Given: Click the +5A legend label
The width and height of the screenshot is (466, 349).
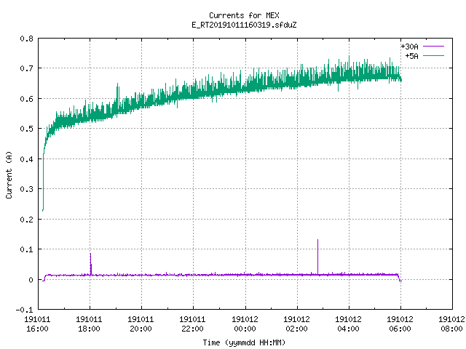Looking at the screenshot, I should click(411, 56).
